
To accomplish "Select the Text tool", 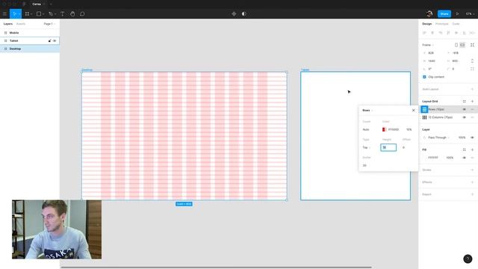I will [63, 13].
